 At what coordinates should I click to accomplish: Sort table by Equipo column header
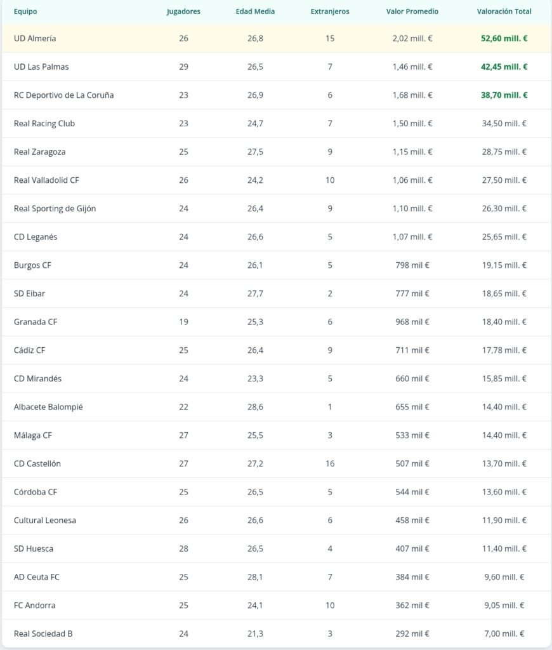(25, 11)
